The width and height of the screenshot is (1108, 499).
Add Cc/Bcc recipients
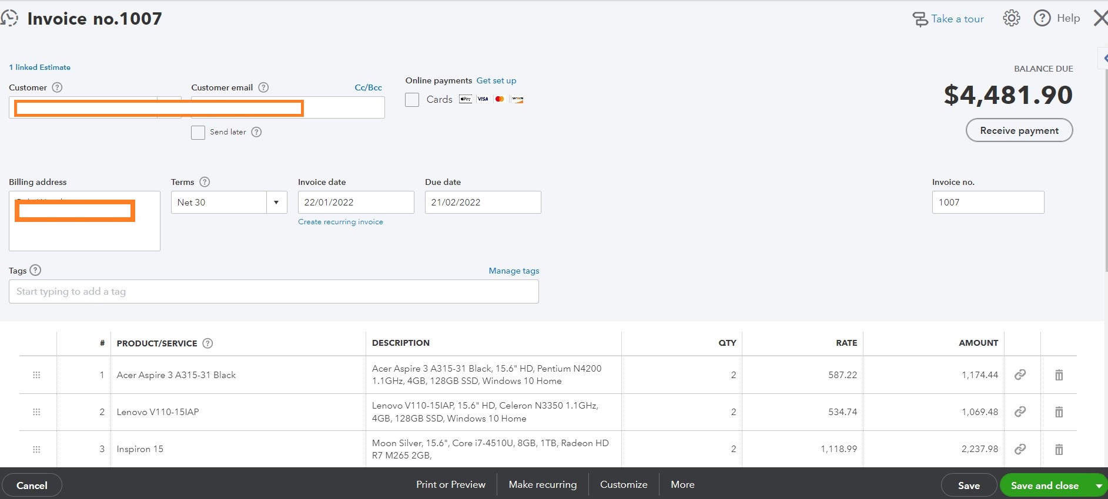point(368,87)
